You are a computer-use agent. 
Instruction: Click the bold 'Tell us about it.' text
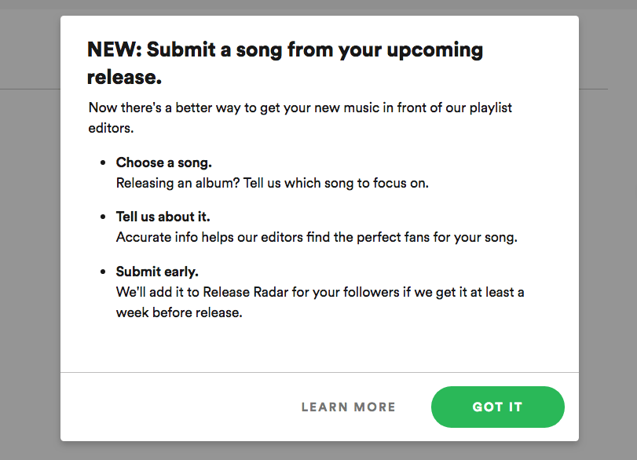point(163,217)
